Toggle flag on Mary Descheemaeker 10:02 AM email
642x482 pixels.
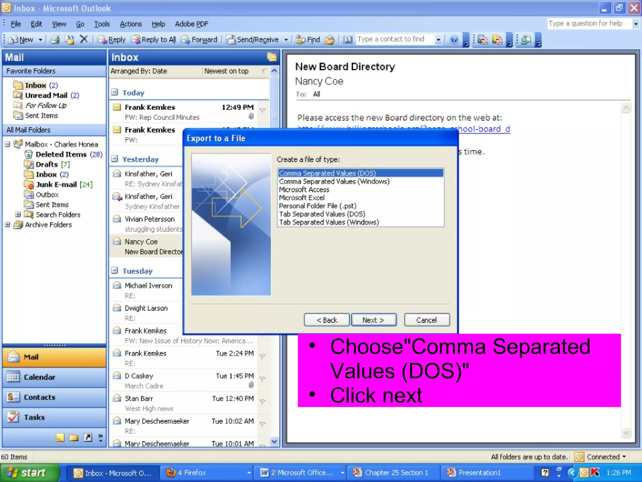tap(263, 424)
